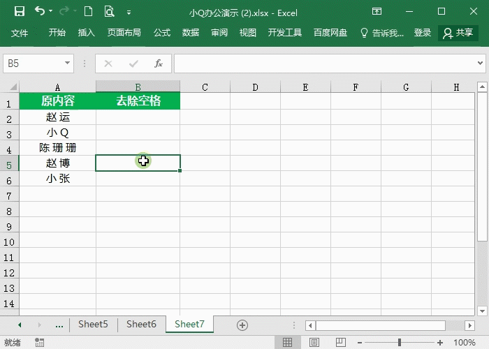This screenshot has height=349, width=489.
Task: Switch to the 插入 ribbon tab
Action: pos(86,32)
